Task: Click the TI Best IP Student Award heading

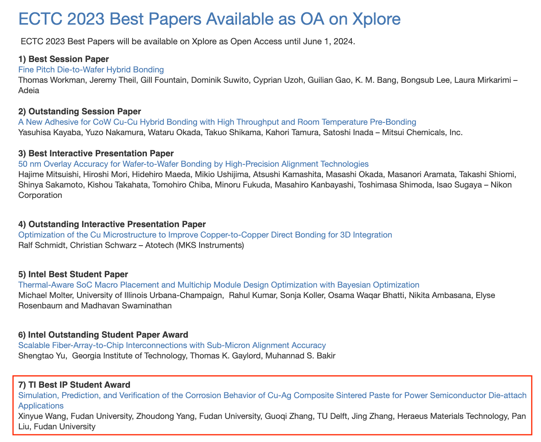Action: coord(74,385)
